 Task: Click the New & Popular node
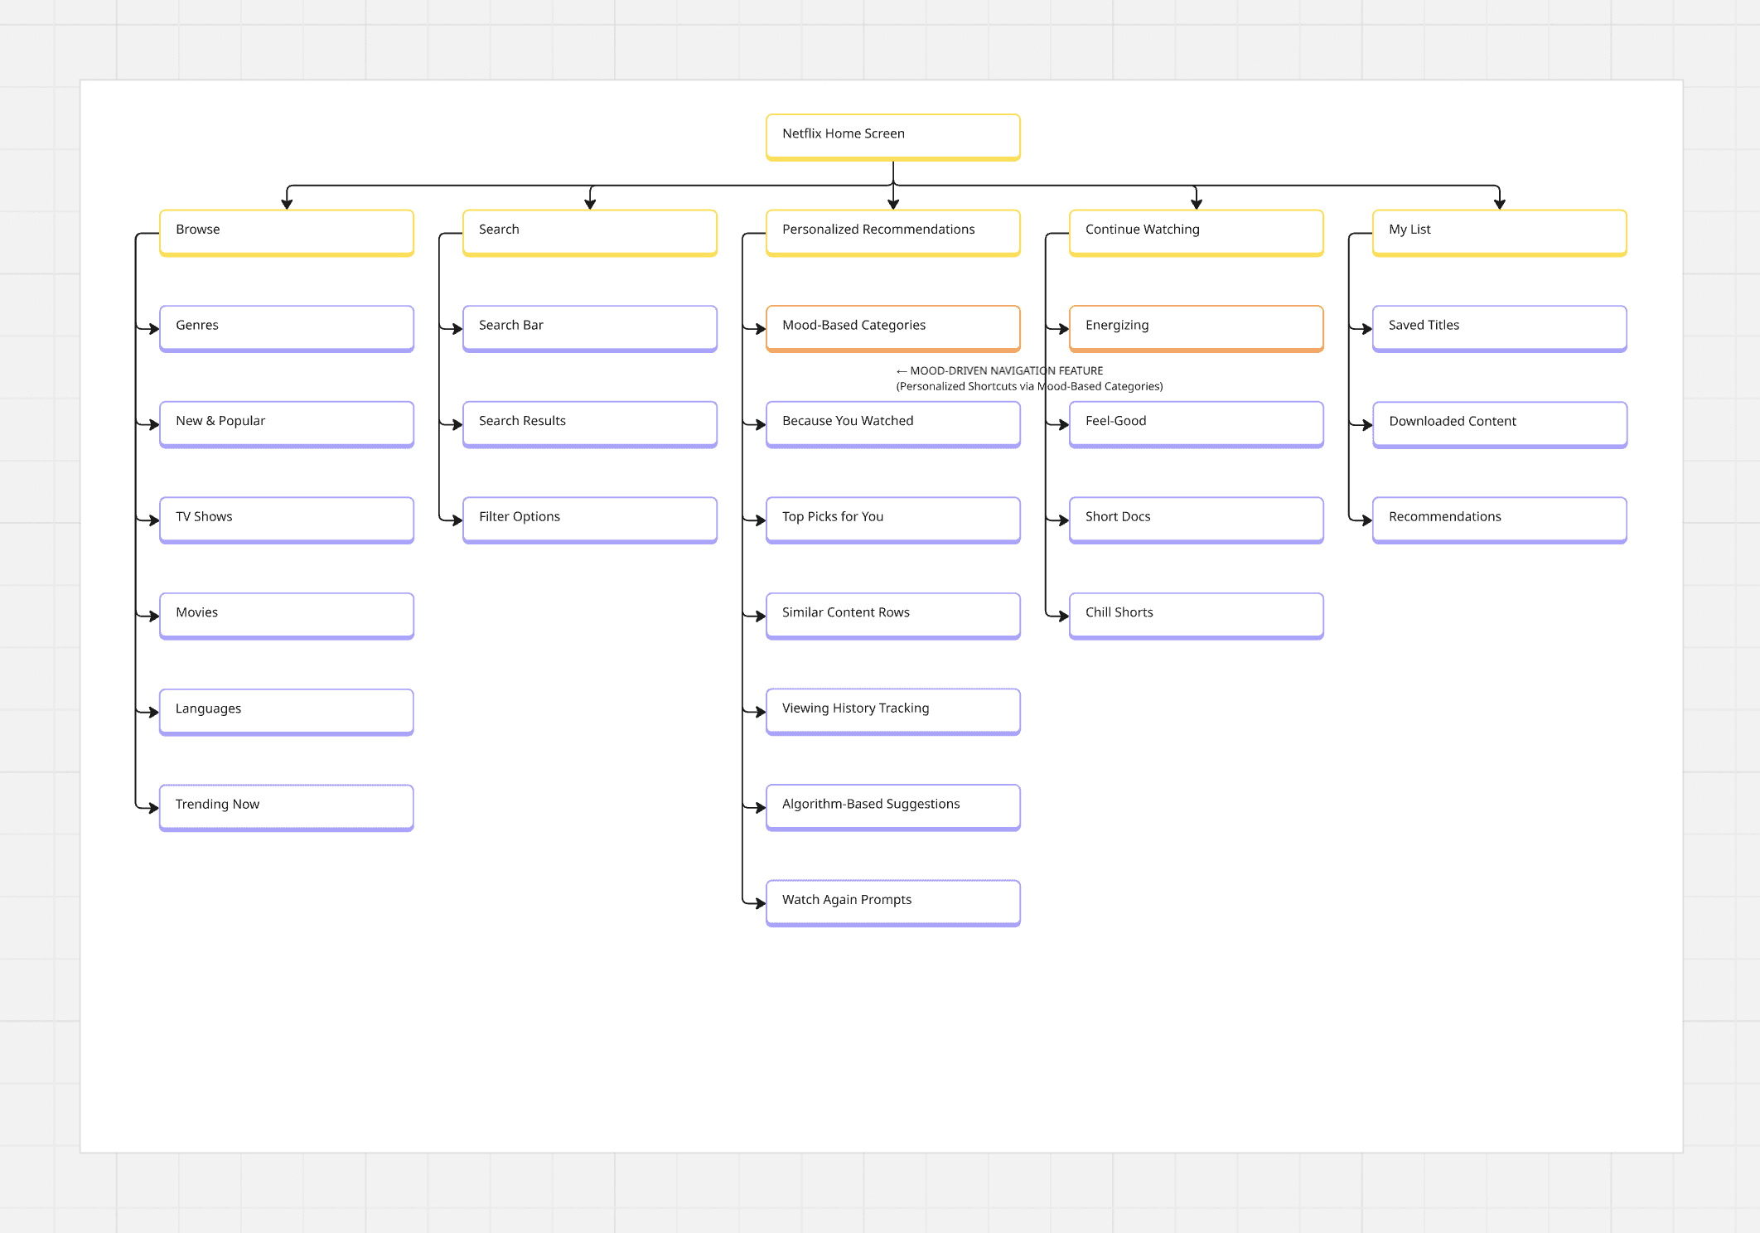point(286,423)
